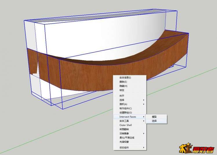
Task: Click 充满视窗 zoom extents entry
Action: click(x=130, y=142)
